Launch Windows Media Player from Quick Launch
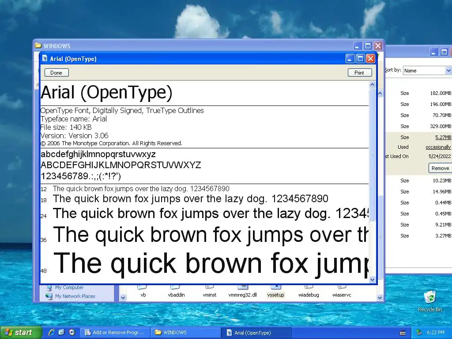The width and height of the screenshot is (452, 339). click(72, 332)
